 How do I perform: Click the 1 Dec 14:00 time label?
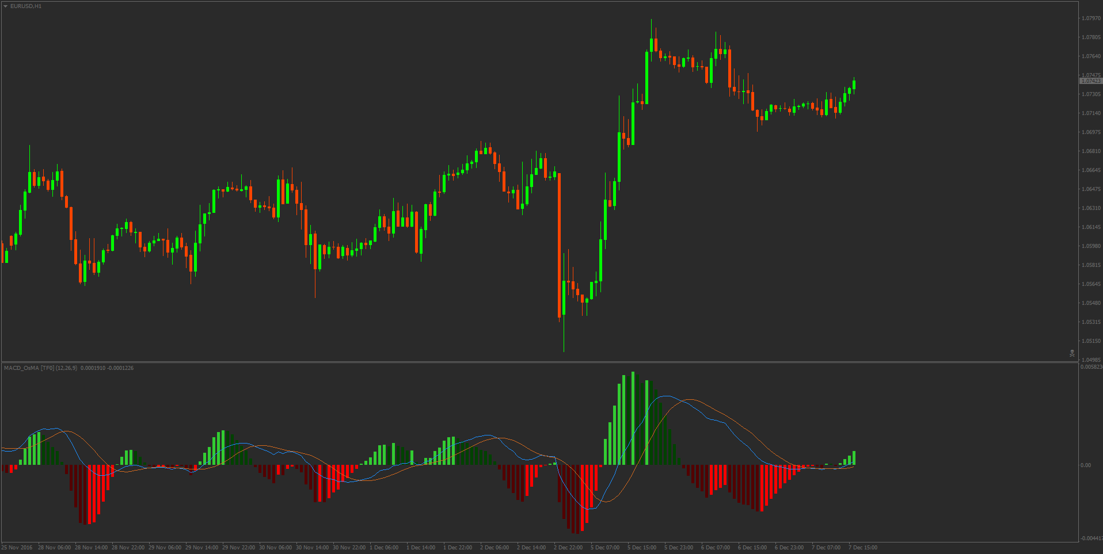pos(421,548)
